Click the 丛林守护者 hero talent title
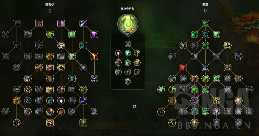The width and height of the screenshot is (259, 136). coord(127,9)
